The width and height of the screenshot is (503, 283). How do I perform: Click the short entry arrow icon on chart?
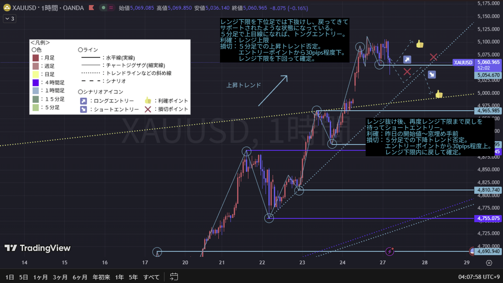coord(432,75)
